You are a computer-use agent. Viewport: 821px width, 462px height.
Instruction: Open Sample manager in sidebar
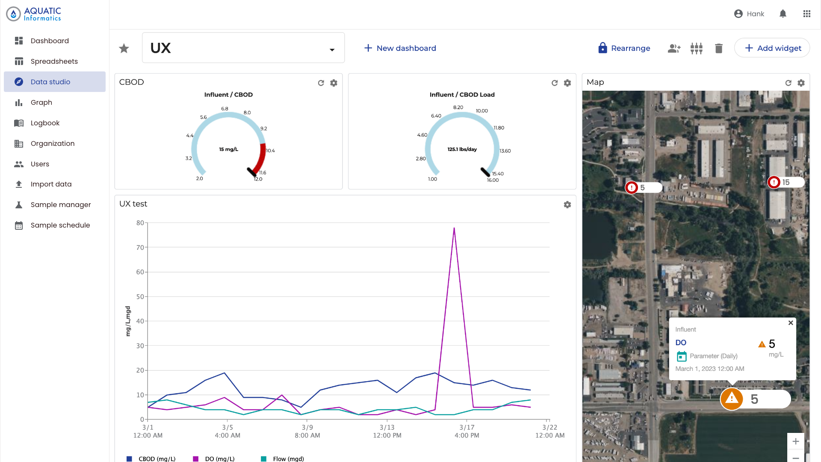[x=60, y=204]
